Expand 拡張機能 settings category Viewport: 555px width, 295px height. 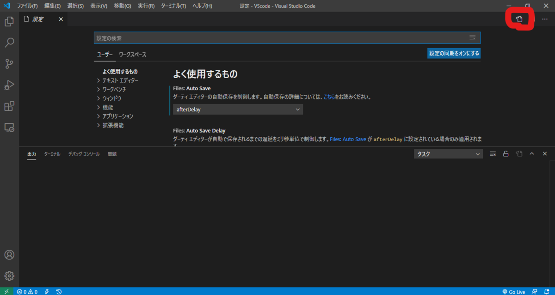(110, 125)
